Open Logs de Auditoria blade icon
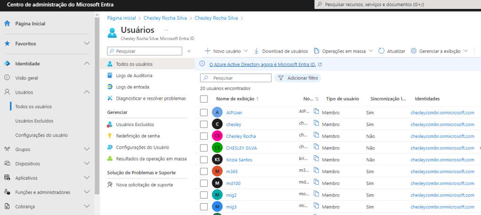This screenshot has width=481, height=215. coord(110,75)
